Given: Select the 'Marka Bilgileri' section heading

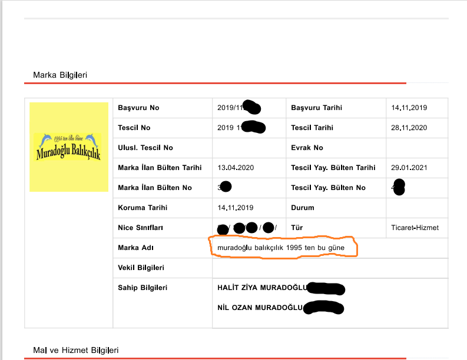Looking at the screenshot, I should 60,75.
